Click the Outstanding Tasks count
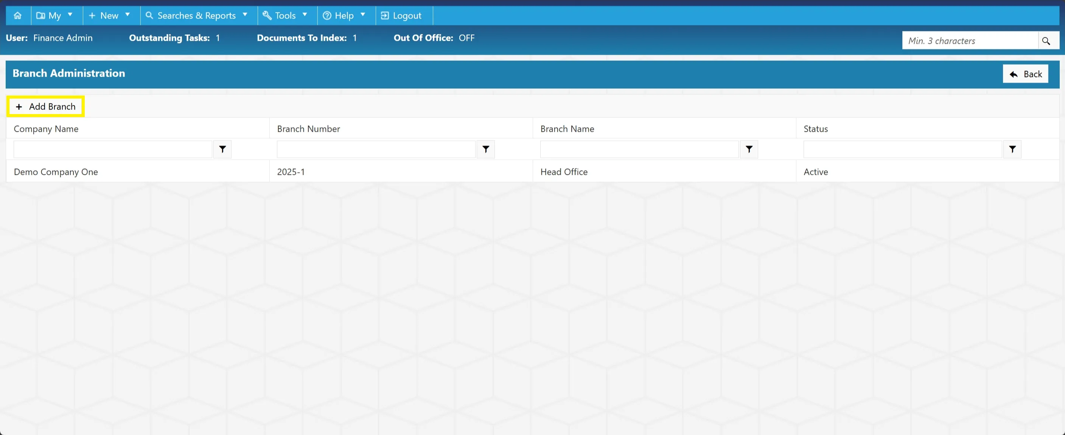This screenshot has height=435, width=1065. tap(218, 38)
